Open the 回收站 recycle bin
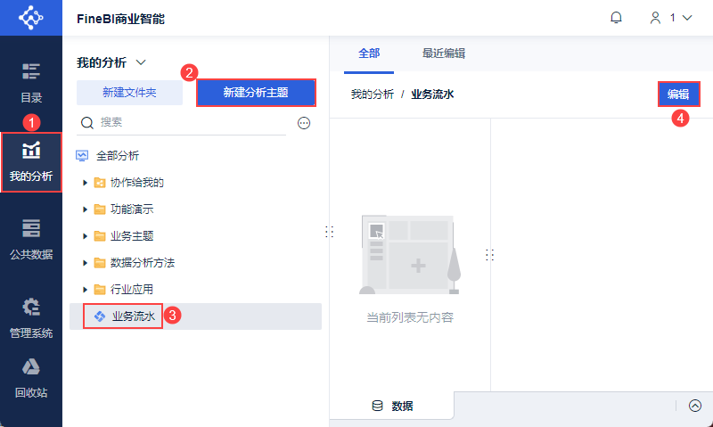 (31, 376)
